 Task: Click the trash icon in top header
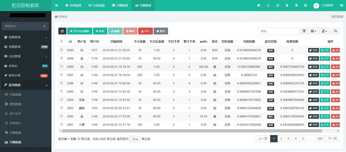[287, 5]
